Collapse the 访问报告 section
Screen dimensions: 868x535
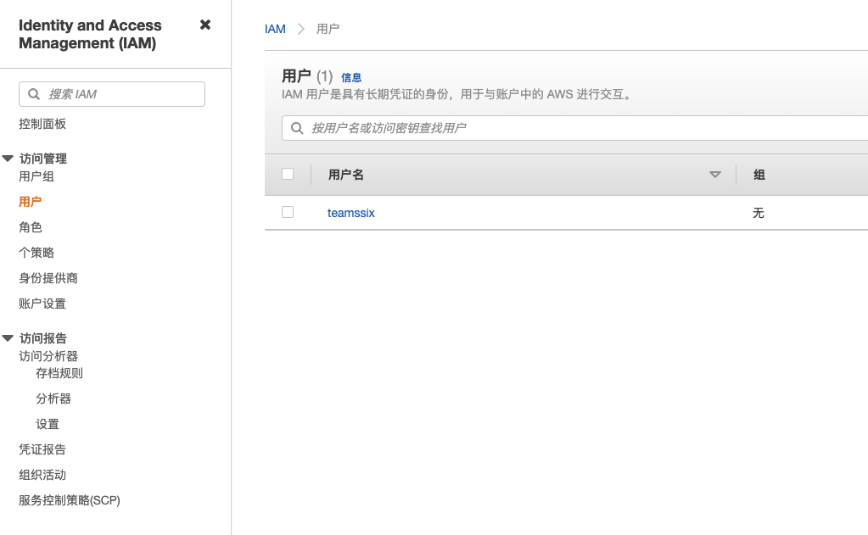[x=8, y=338]
